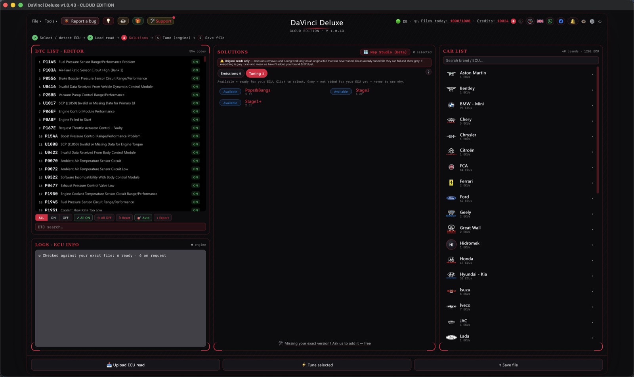Viewport: 634px width, 377px height.
Task: Toggle ON switch for DTC P0477
Action: coord(195,186)
